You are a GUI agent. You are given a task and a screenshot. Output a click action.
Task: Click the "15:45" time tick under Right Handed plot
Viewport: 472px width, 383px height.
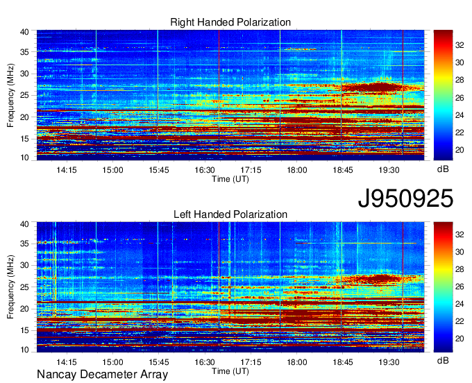click(x=159, y=170)
